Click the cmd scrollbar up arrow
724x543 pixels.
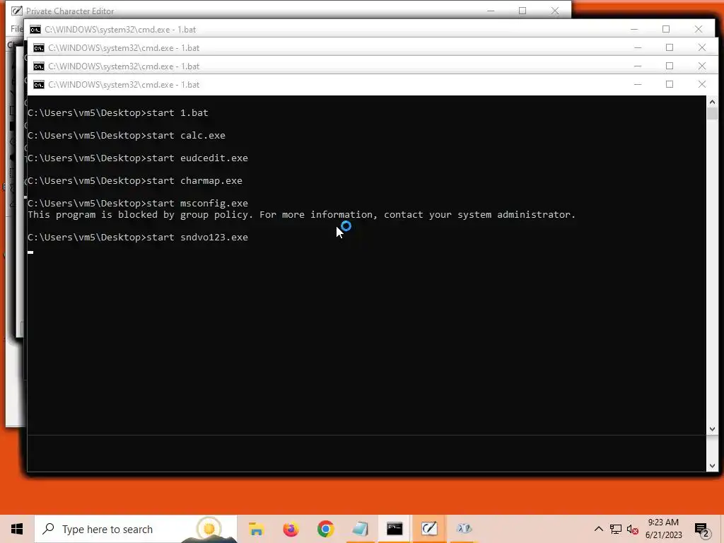pos(712,102)
